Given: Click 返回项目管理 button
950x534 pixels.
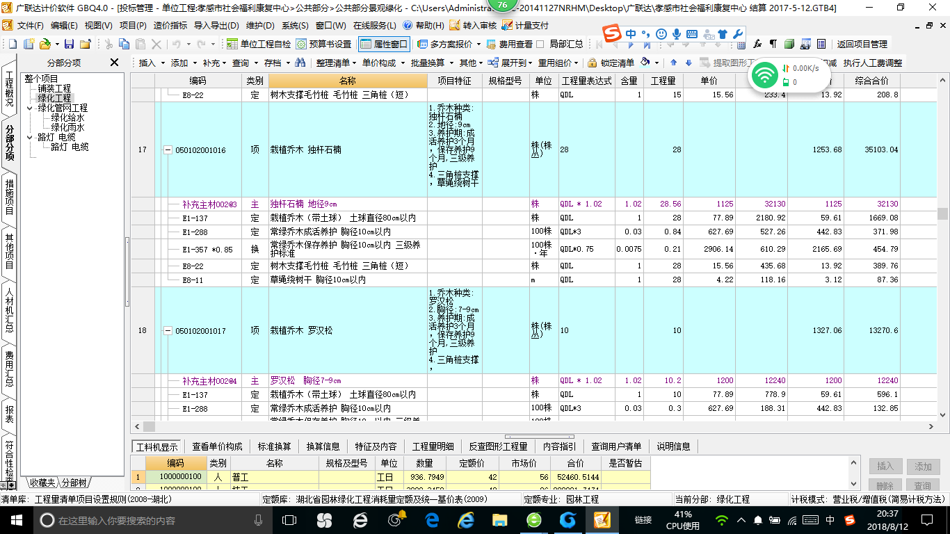Looking at the screenshot, I should tap(862, 44).
